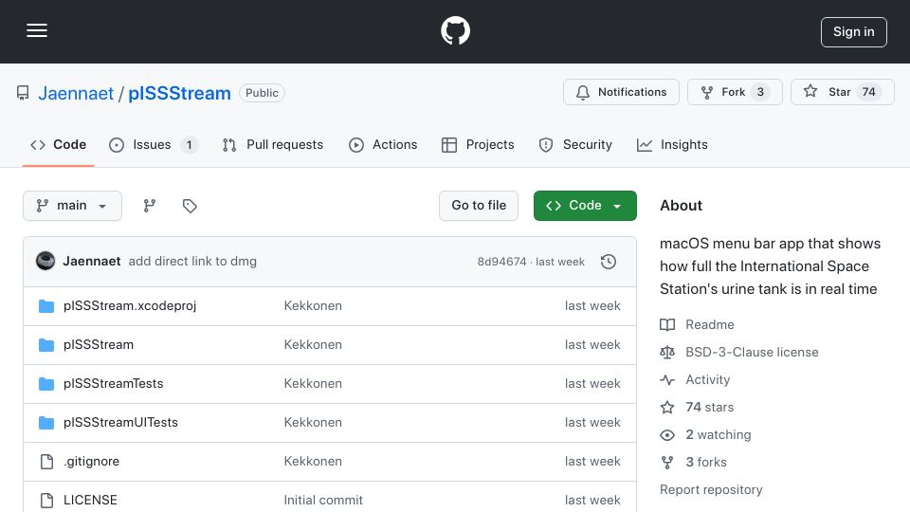The height and width of the screenshot is (512, 910).
Task: Open the Actions tab
Action: [383, 144]
